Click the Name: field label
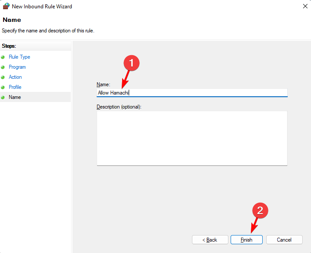The width and height of the screenshot is (311, 253). point(103,84)
